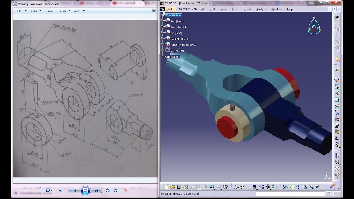Click Copy icon in CATIA toolbar
The width and height of the screenshot is (354, 199).
pyautogui.click(x=199, y=187)
